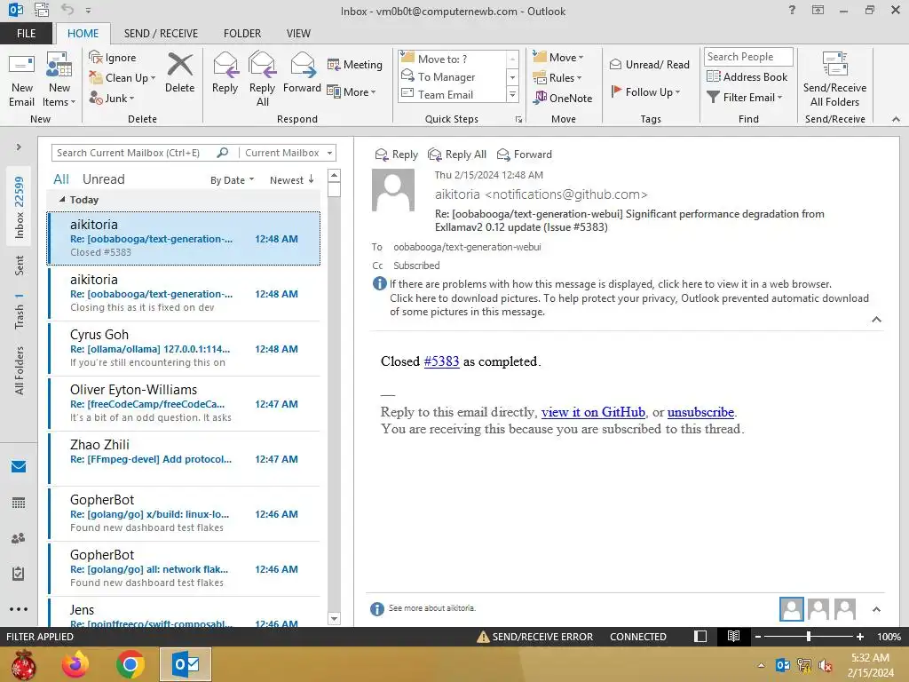Open the Zhao Zhili FFmpeg-devel email

click(x=185, y=459)
